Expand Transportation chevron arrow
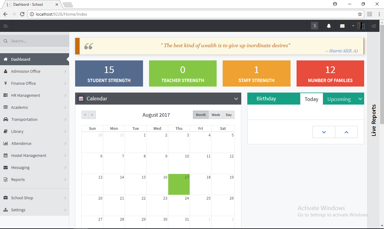Screen dimensions: 384x229 (65, 119)
